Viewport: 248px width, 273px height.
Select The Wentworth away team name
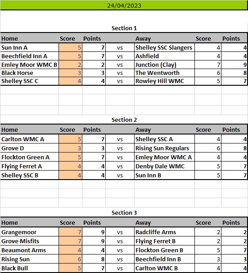(158, 73)
